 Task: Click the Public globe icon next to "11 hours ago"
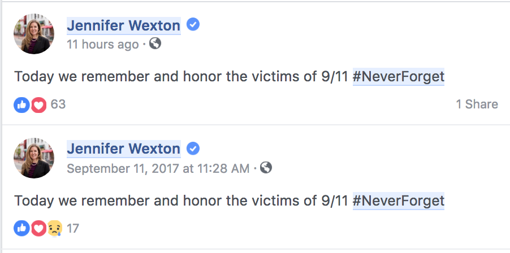[x=155, y=43]
